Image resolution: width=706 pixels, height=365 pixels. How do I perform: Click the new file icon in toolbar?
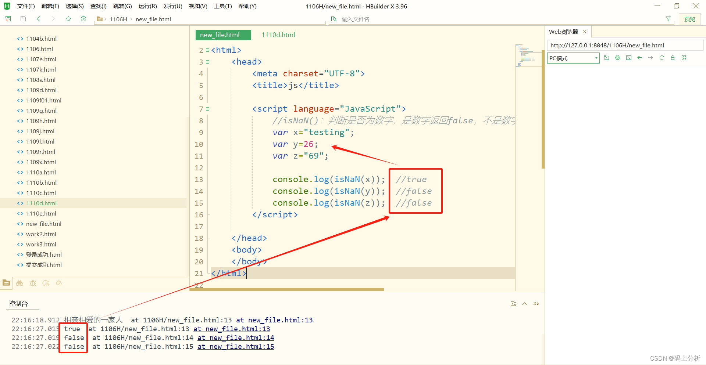[8, 19]
